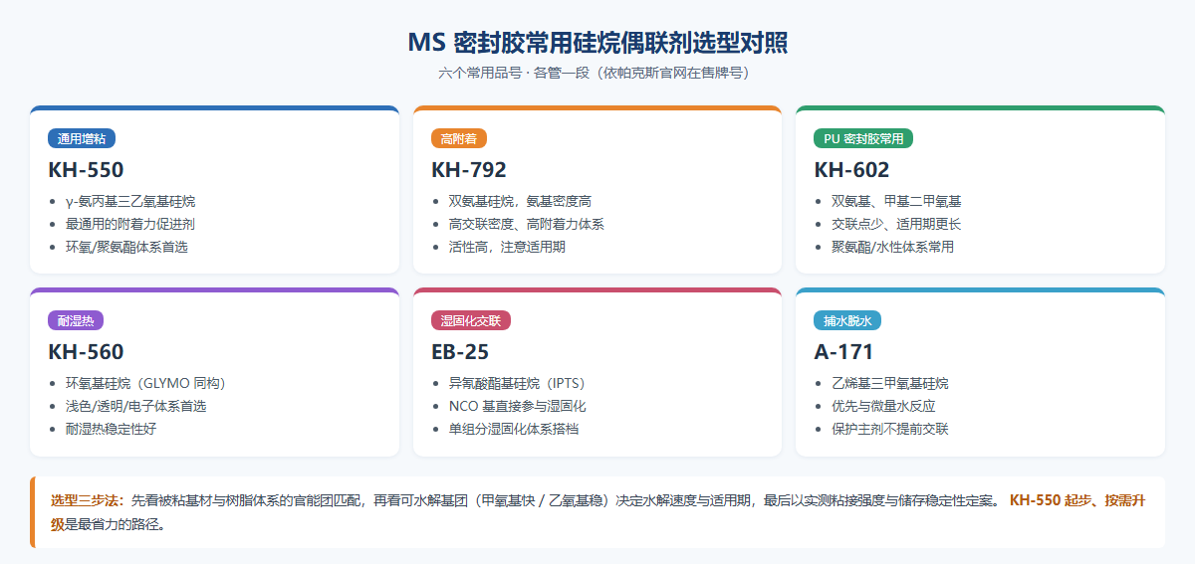
Task: Click the line γ-氨丙基三乙氧基硅烷
Action: click(x=130, y=201)
